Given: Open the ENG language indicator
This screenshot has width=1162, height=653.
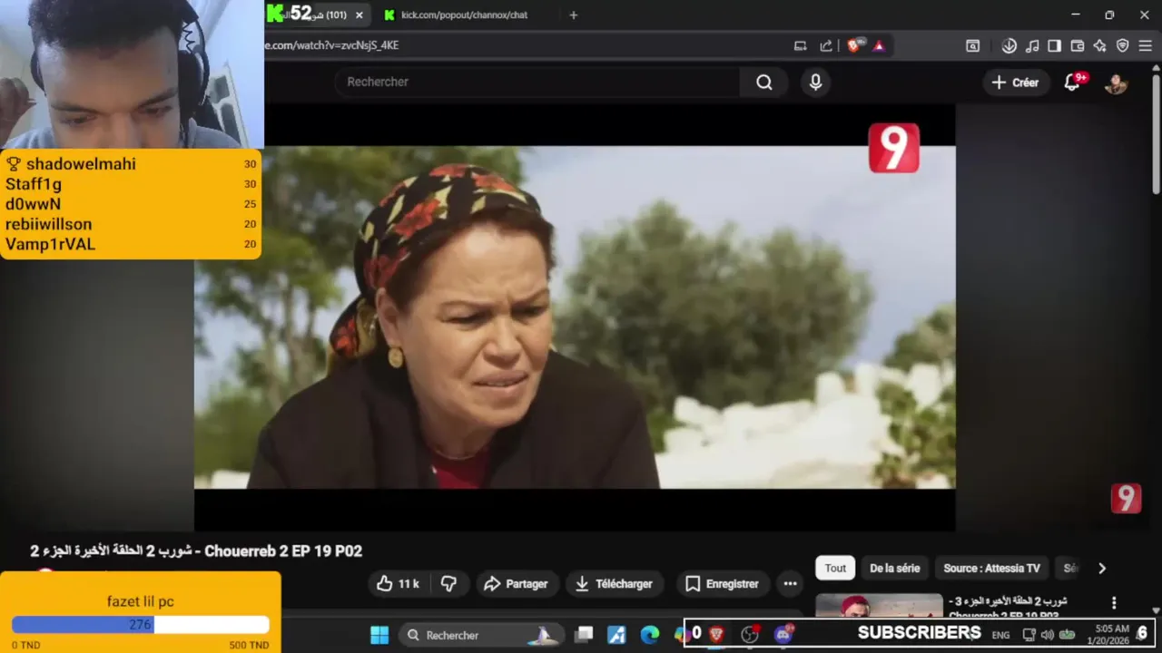Looking at the screenshot, I should (1000, 635).
